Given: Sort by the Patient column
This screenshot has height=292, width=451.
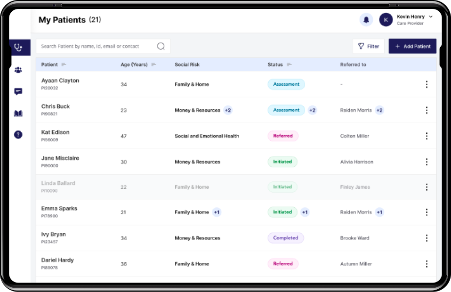Looking at the screenshot, I should [x=64, y=65].
